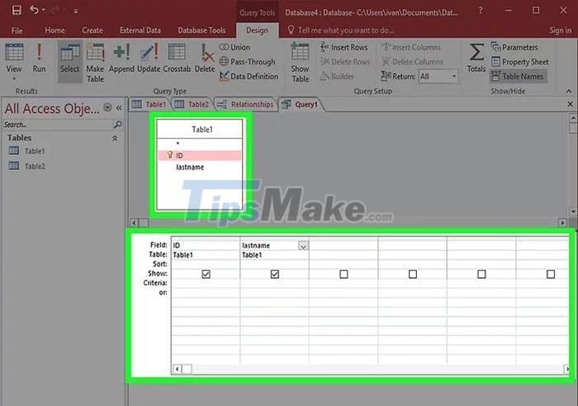Viewport: 578px width, 406px height.
Task: Open the expression Builder
Action: 337,76
